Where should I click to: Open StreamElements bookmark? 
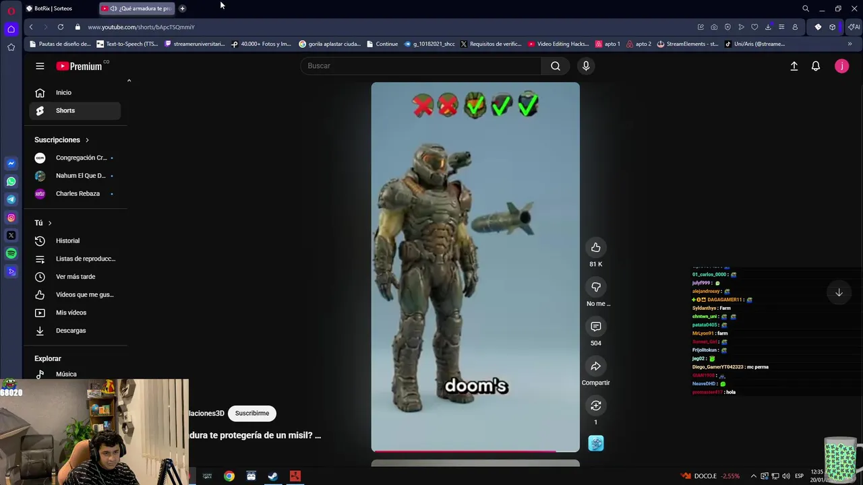click(688, 44)
